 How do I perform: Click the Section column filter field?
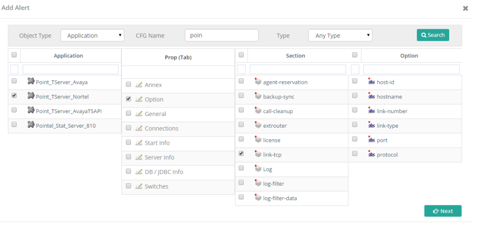(x=297, y=69)
